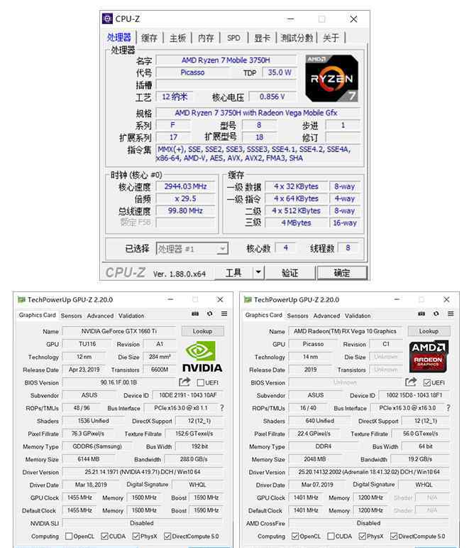Select the 处理器 tab
Viewport: 474px width, 548px height.
click(x=119, y=38)
